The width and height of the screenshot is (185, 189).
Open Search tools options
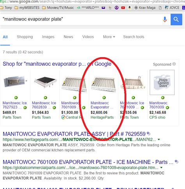pos(133,37)
